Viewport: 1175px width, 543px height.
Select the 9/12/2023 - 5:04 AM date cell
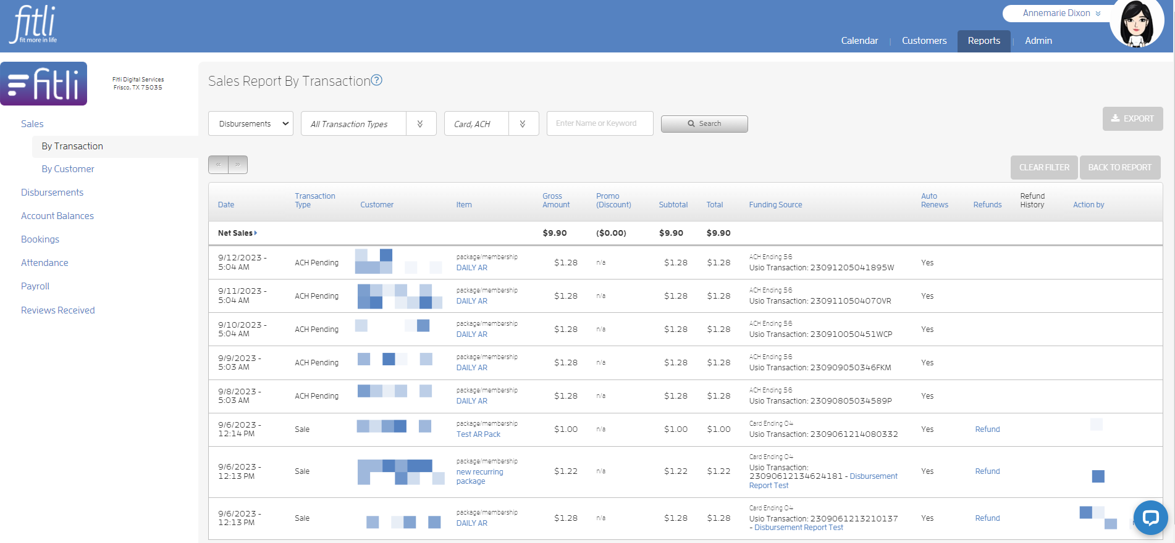[x=242, y=262]
